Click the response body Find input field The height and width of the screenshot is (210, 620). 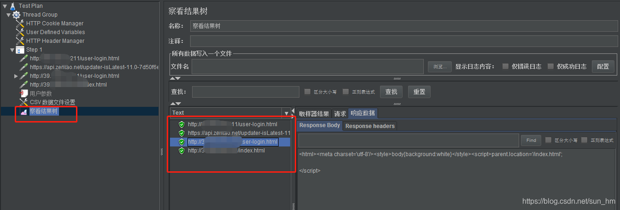(x=409, y=140)
